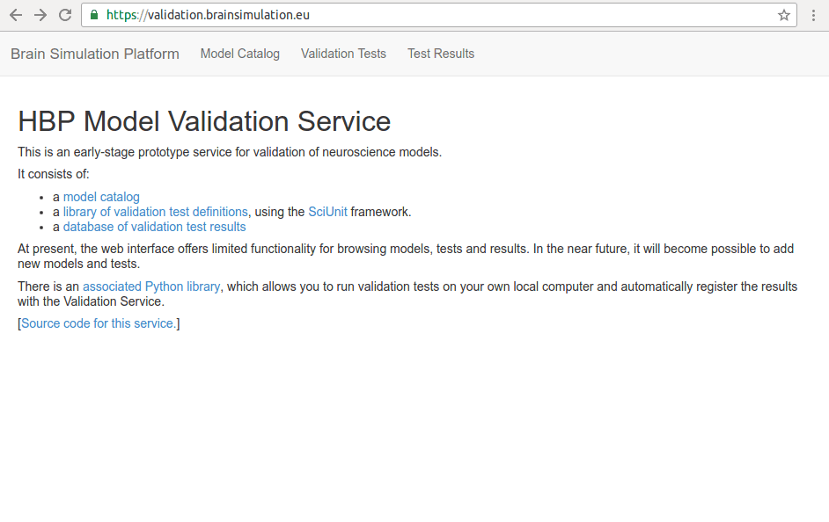The image size is (829, 522).
Task: Open 'database of validation test results' link
Action: (155, 227)
